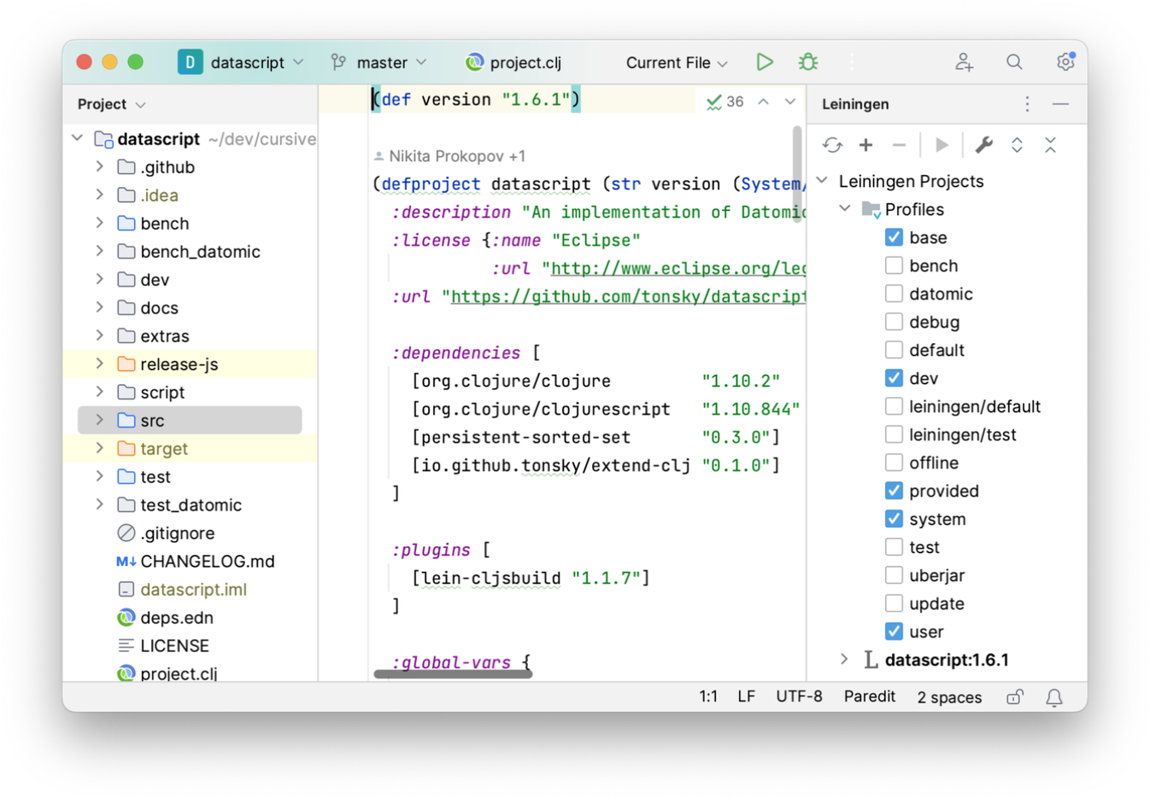The image size is (1150, 798).
Task: Run the current file with play icon
Action: (x=765, y=62)
